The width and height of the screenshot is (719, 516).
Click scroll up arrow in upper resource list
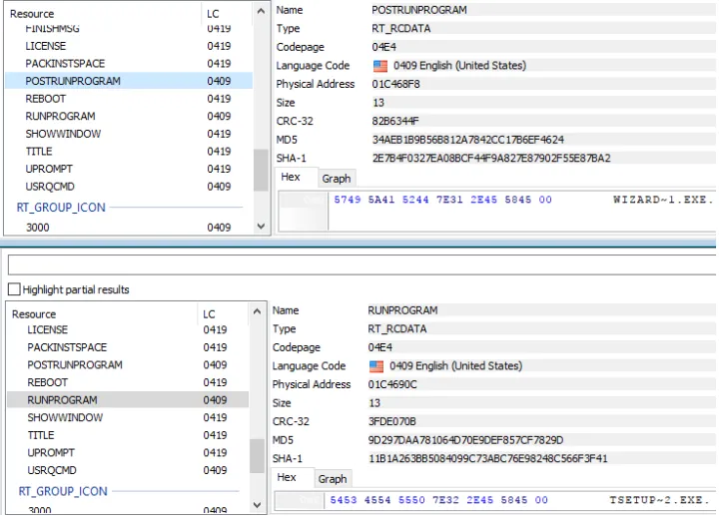[261, 11]
